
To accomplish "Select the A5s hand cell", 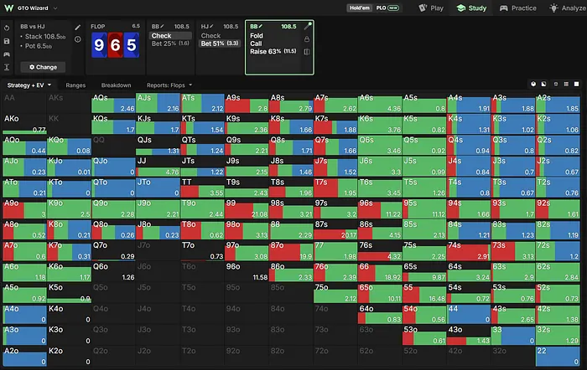I will 424,103.
